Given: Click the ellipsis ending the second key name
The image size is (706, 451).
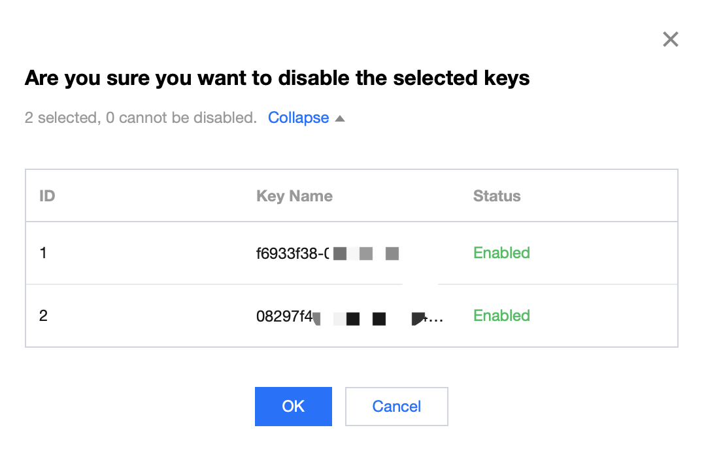Looking at the screenshot, I should (x=435, y=319).
